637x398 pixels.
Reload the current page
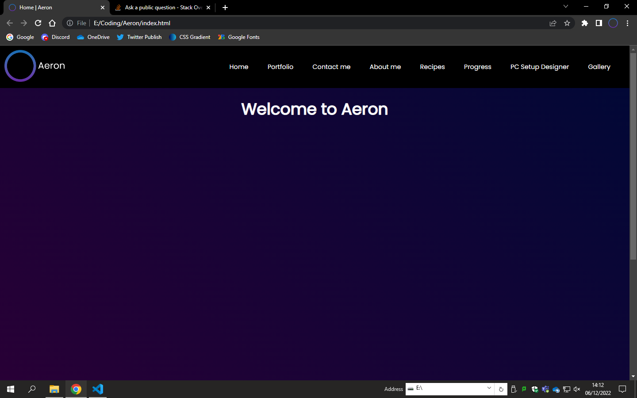(x=38, y=23)
